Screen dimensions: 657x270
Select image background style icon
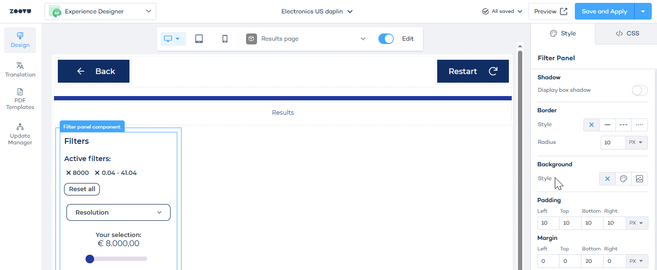[x=639, y=179]
